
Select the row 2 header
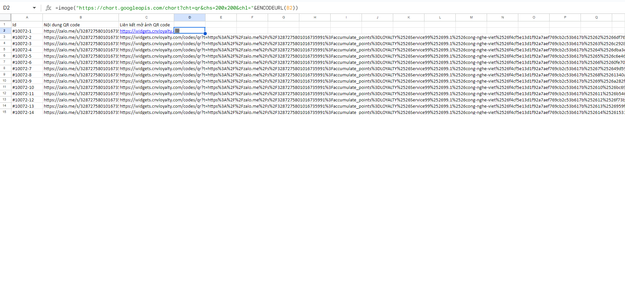pyautogui.click(x=5, y=31)
